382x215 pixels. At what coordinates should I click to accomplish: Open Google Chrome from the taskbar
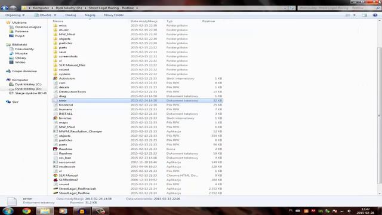(26, 211)
